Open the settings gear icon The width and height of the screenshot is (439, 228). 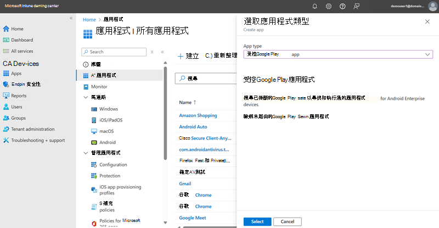(x=328, y=6)
